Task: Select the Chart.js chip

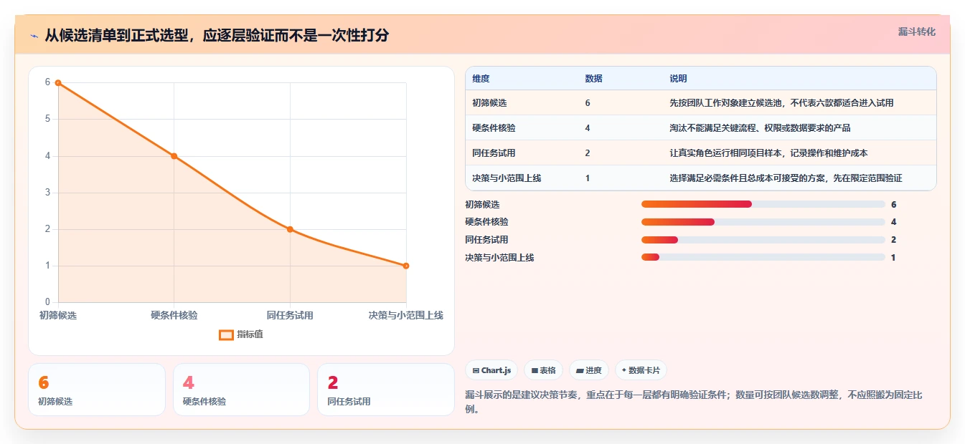Action: coord(491,370)
